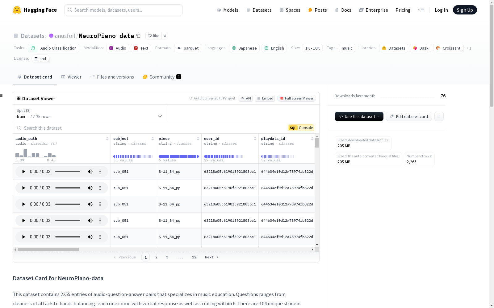Copy the dataset name NeuroPiano-data
This screenshot has height=308, width=494.
click(x=139, y=36)
